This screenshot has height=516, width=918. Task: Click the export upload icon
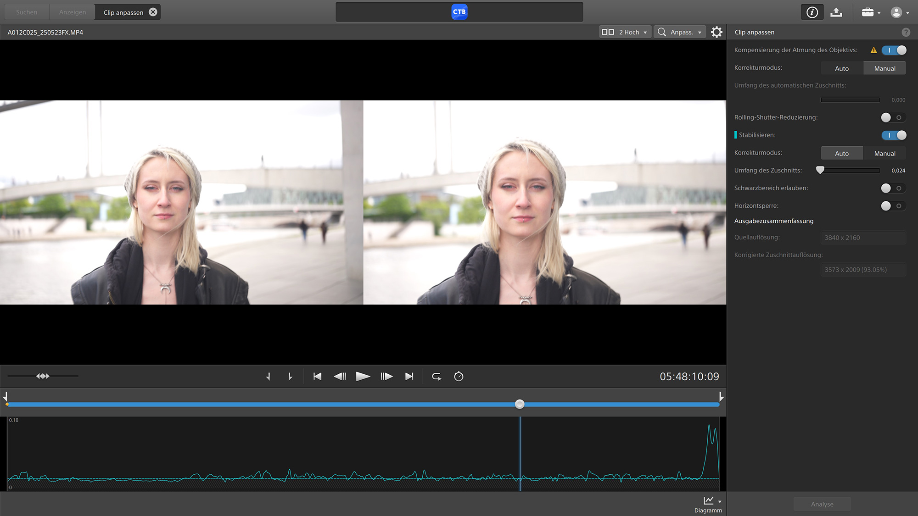[x=836, y=12]
